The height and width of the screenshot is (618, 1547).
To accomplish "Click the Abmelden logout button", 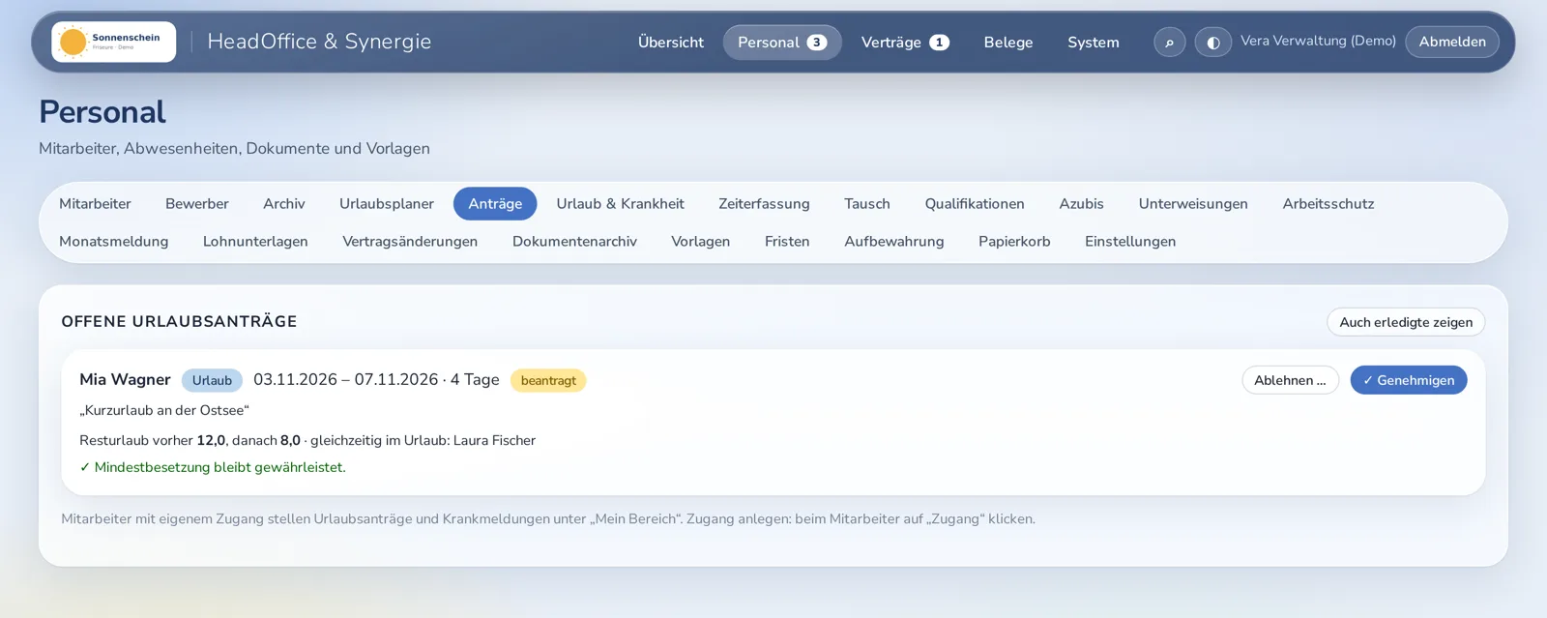I will coord(1452,42).
